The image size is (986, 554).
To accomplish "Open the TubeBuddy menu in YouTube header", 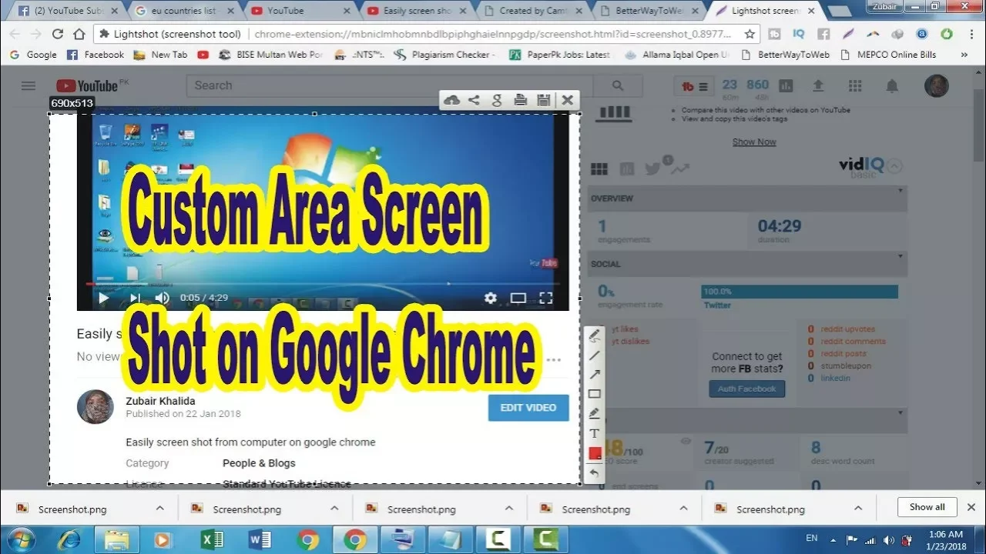I will click(694, 85).
